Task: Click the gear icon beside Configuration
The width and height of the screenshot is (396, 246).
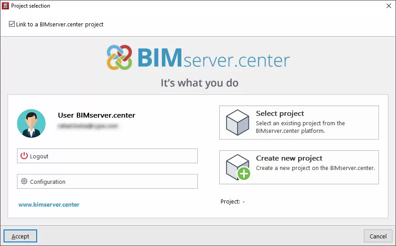Action: point(24,182)
